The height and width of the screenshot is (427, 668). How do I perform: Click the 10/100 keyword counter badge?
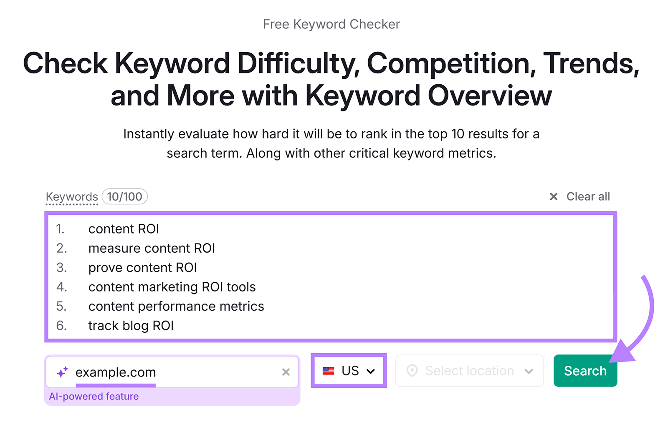tap(125, 196)
